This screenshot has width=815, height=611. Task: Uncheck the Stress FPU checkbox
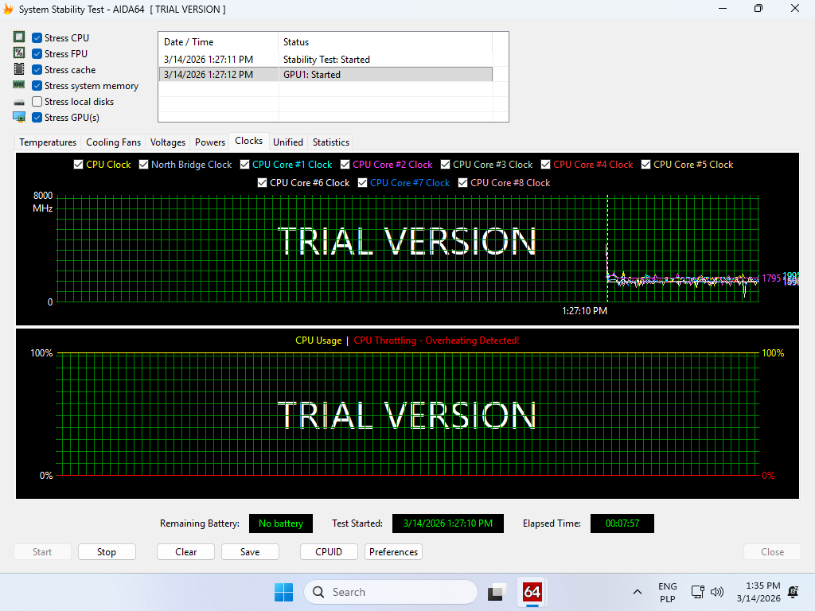pos(37,54)
